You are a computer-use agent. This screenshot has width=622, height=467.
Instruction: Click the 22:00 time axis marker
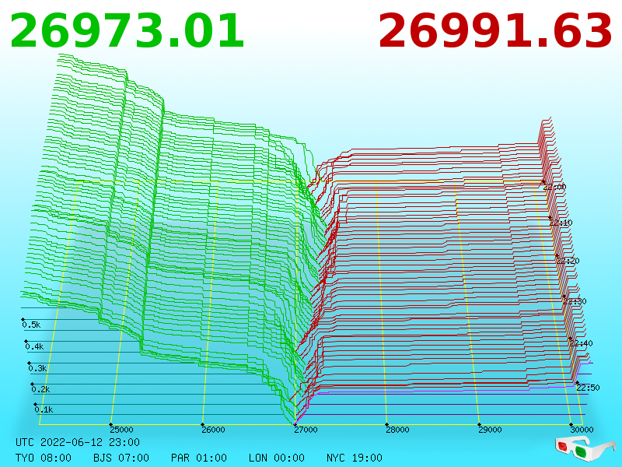[554, 187]
